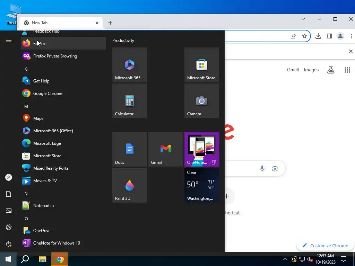This screenshot has width=355, height=266.
Task: Click the taskbar clock and date
Action: [325, 259]
